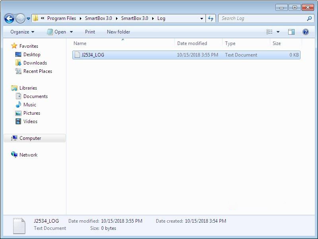Open Videos library
318x239 pixels.
pos(30,121)
